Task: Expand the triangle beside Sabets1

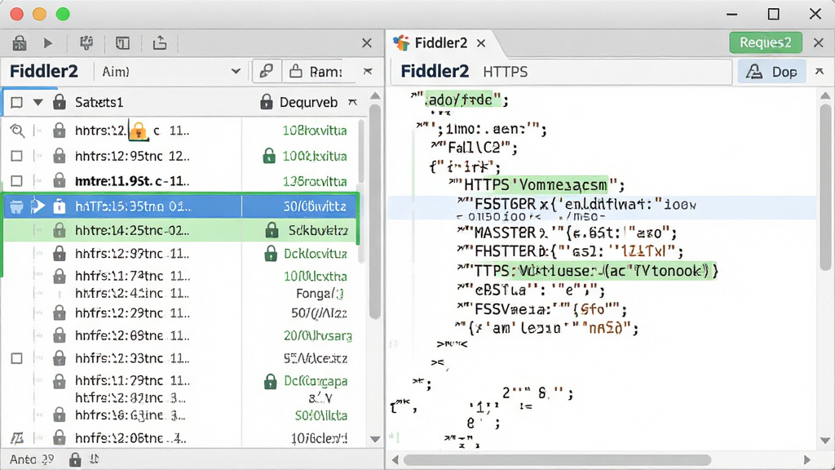Action: coord(38,102)
